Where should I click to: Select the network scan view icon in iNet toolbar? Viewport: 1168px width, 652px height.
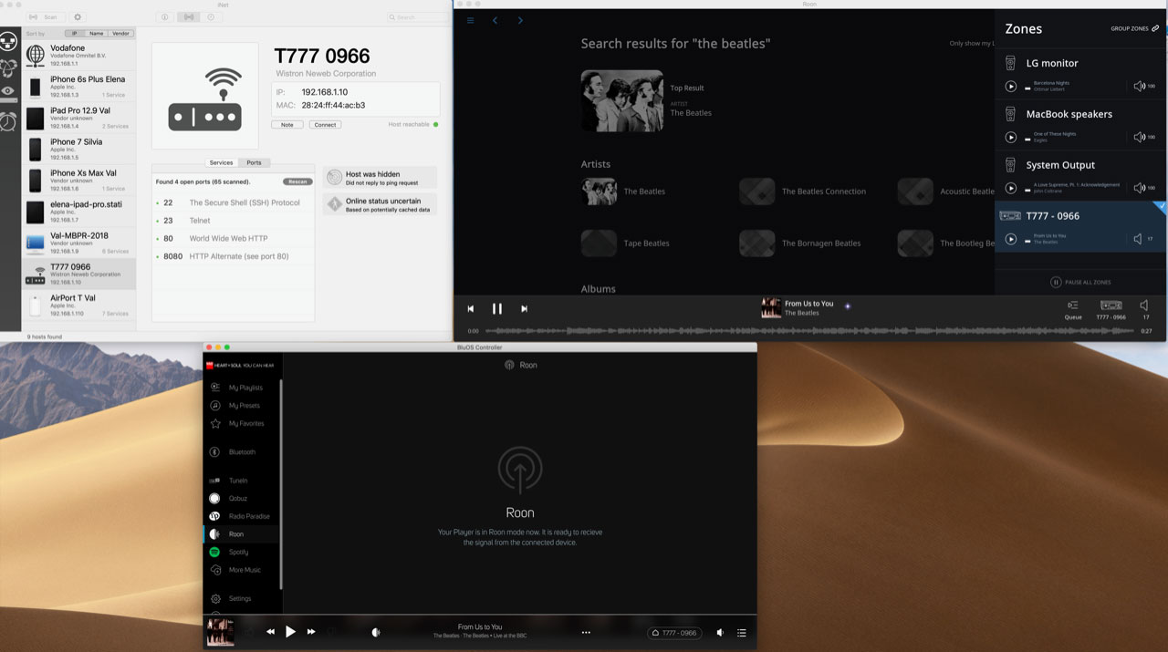[x=189, y=17]
